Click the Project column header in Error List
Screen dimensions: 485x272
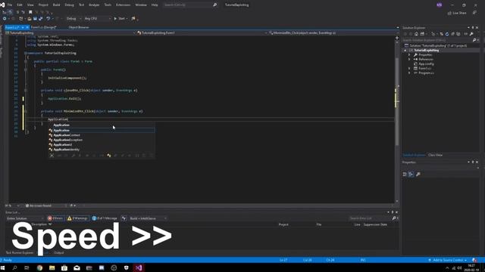click(283, 224)
